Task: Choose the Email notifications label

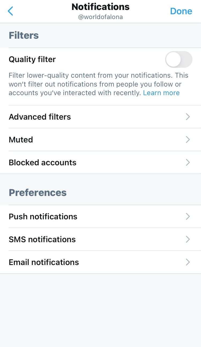Action: point(44,262)
